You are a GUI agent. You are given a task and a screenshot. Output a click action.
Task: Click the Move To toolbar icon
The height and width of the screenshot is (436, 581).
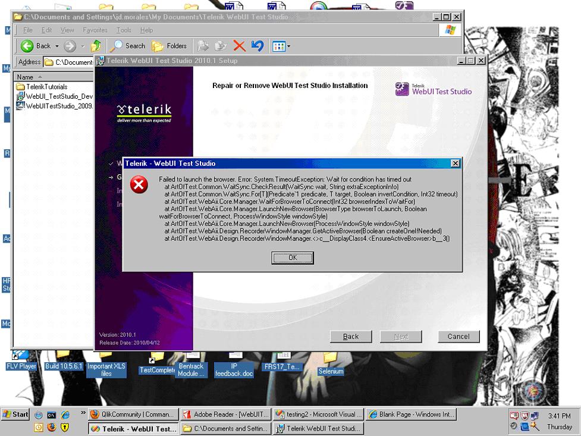203,46
